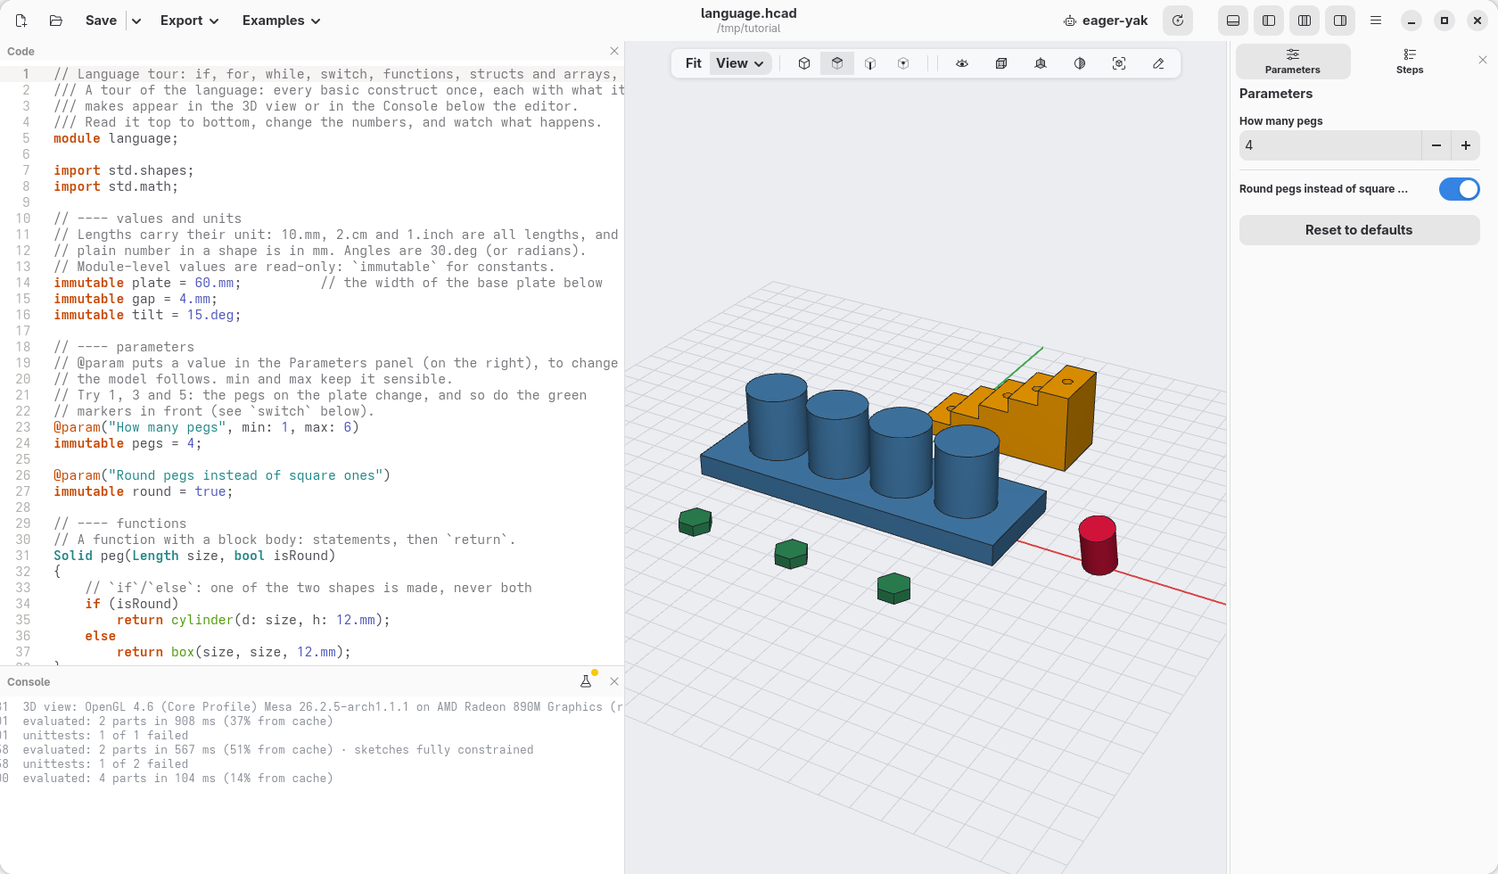Click code line 'immutable pegs = 4;'
Screen dimensions: 1498x874
(x=128, y=443)
